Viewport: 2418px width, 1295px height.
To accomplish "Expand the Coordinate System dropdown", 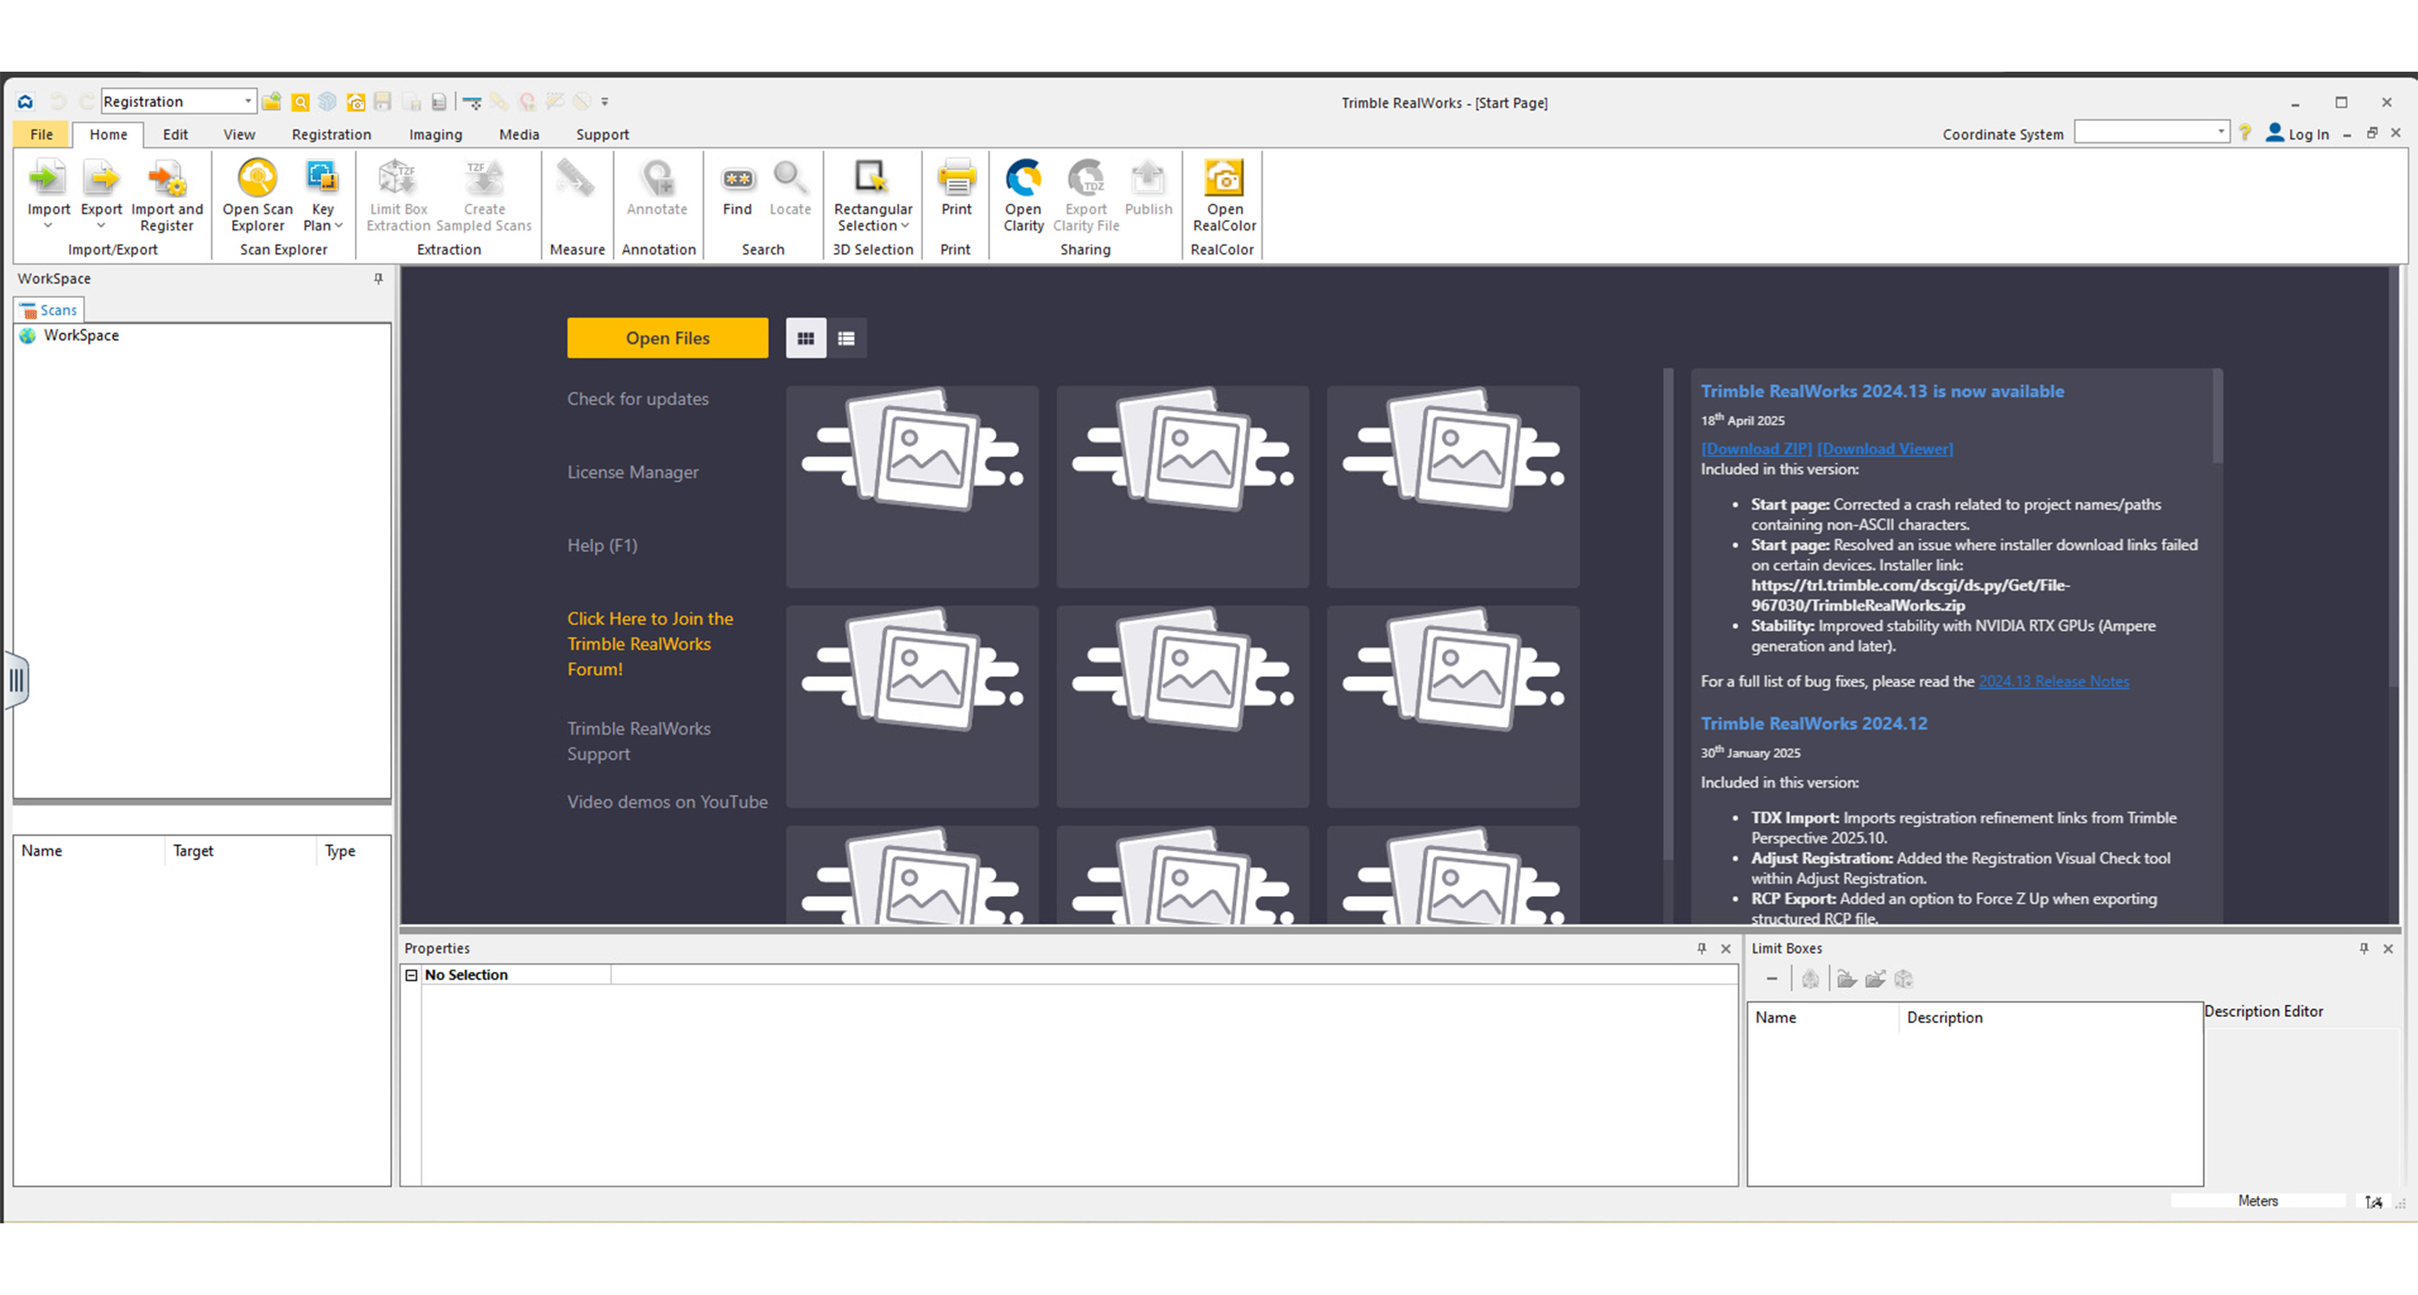I will tap(2220, 131).
